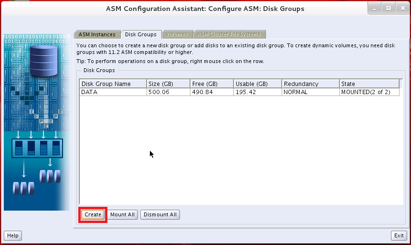Select the DATA disk group row
Image resolution: width=411 pixels, height=245 pixels.
(113, 92)
